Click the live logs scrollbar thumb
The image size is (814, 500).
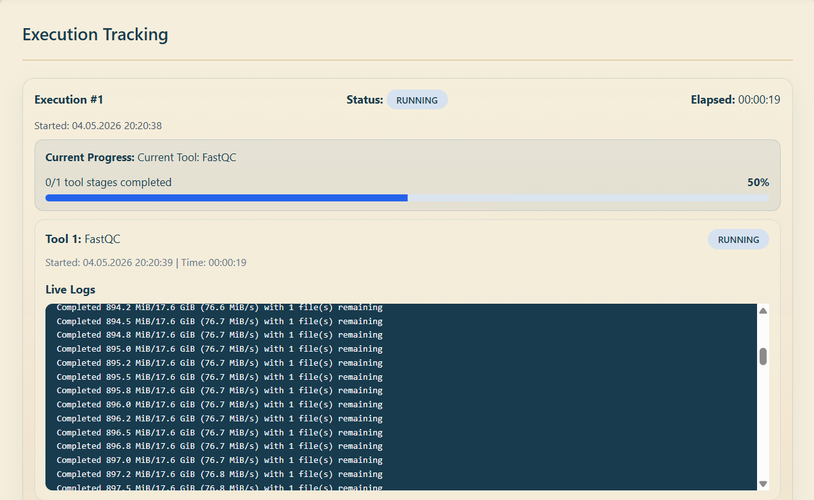(763, 357)
